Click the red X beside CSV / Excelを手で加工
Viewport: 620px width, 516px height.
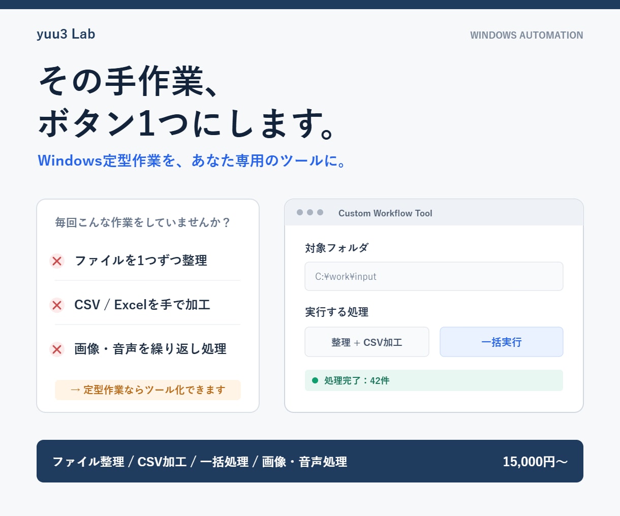pyautogui.click(x=57, y=305)
